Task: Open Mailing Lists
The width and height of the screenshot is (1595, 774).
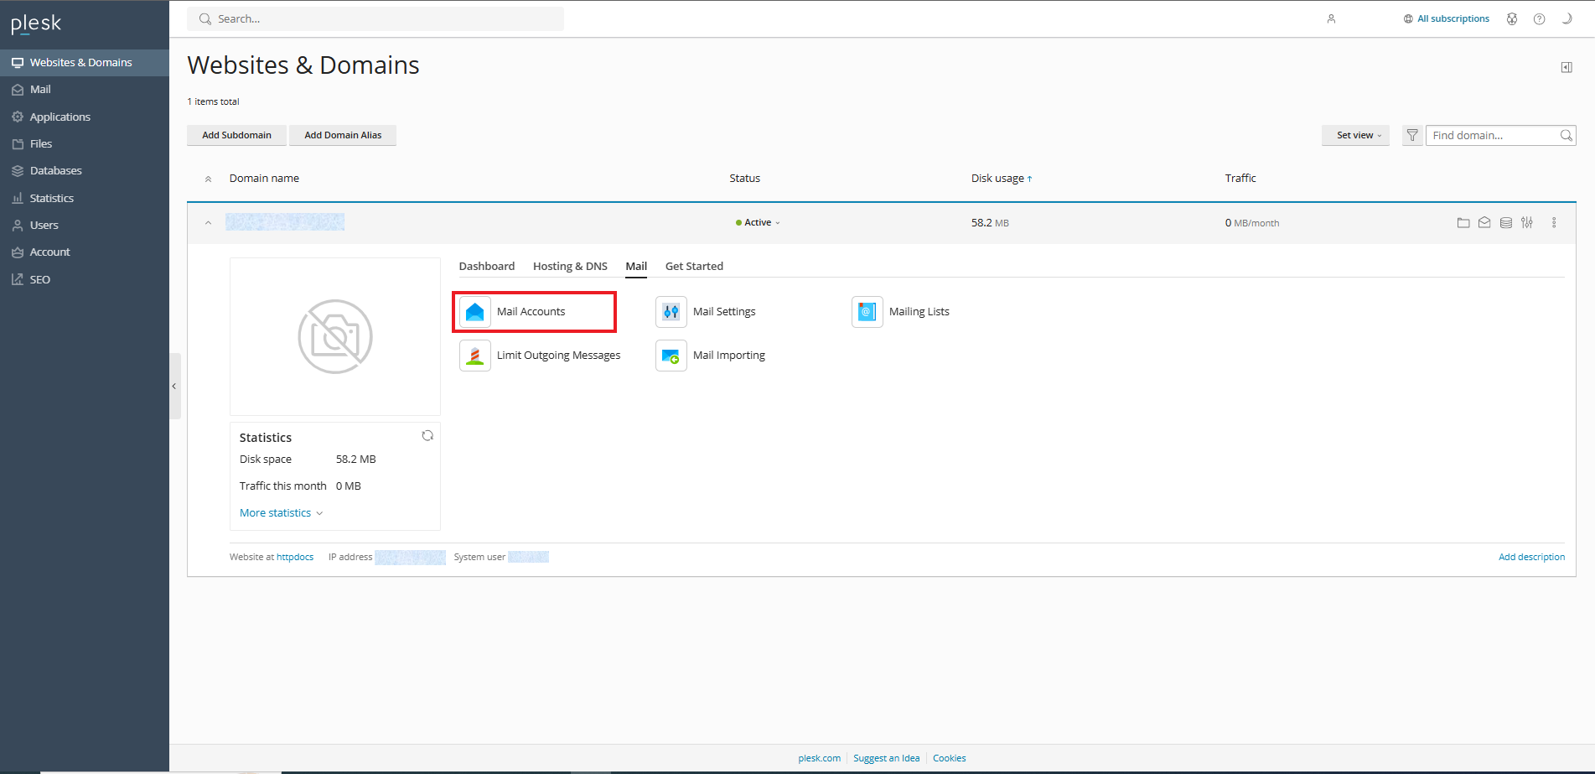Action: pyautogui.click(x=919, y=312)
